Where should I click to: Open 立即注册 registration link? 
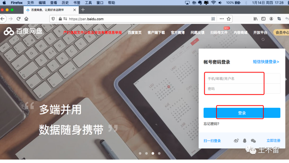pyautogui.click(x=273, y=141)
